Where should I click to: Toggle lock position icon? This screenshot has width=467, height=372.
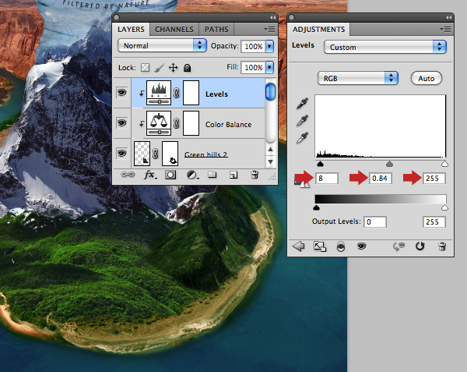click(x=173, y=68)
